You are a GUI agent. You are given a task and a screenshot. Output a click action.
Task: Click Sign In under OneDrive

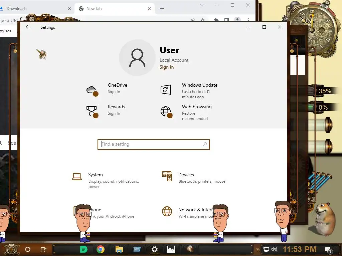click(114, 92)
